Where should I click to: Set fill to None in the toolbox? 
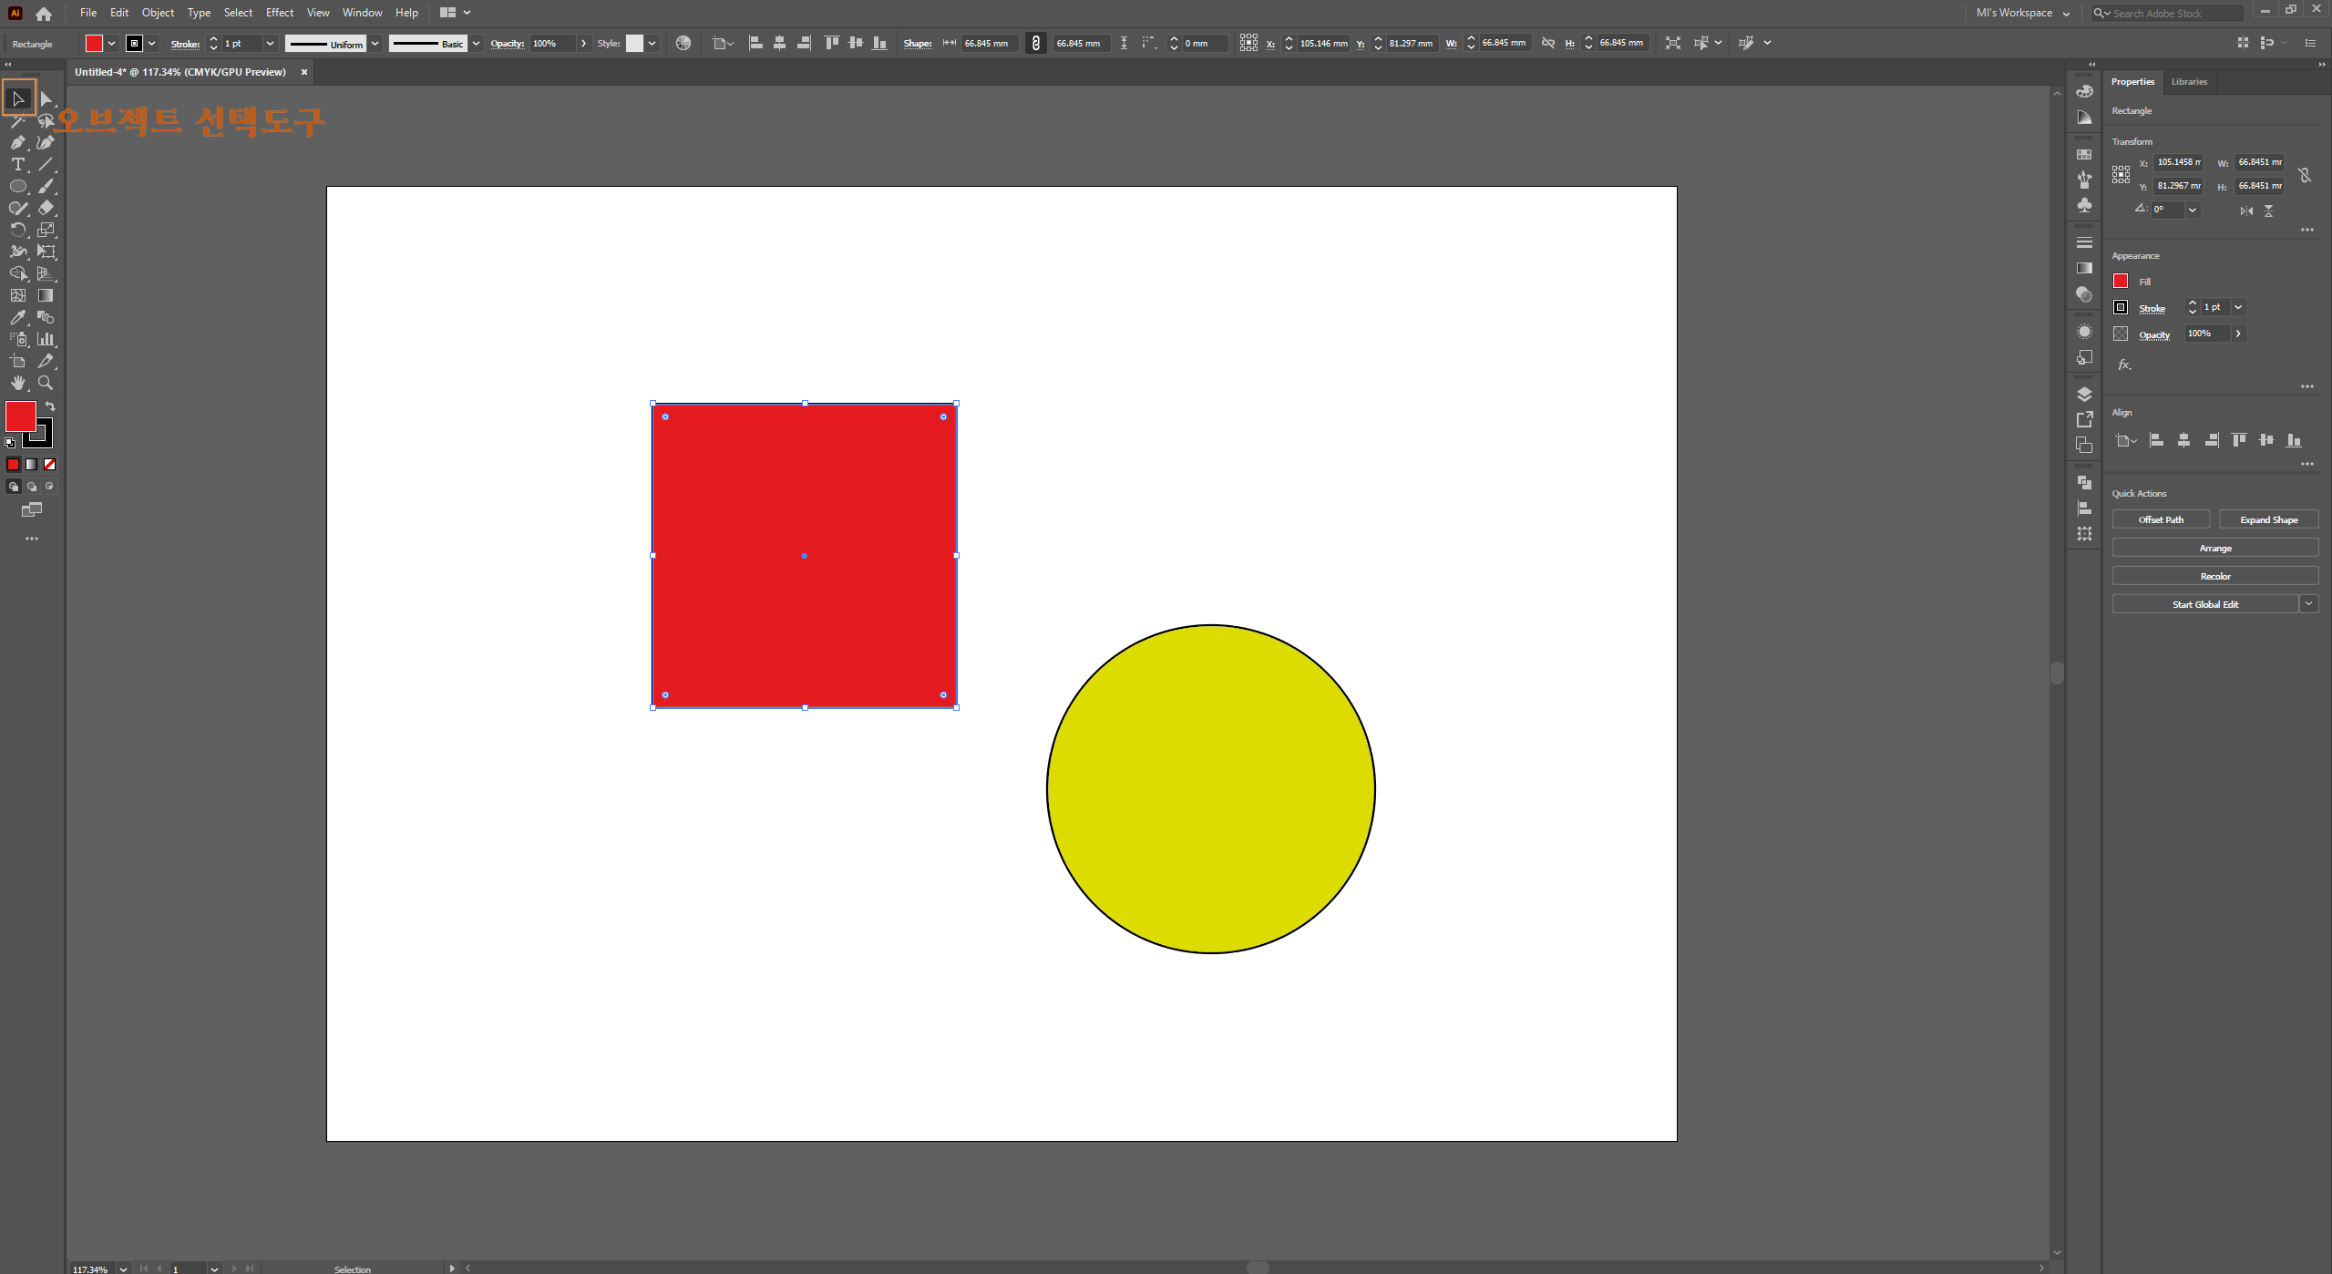[50, 465]
